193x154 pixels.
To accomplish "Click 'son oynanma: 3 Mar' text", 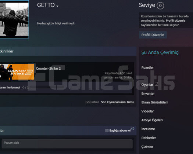I will point(118,77).
